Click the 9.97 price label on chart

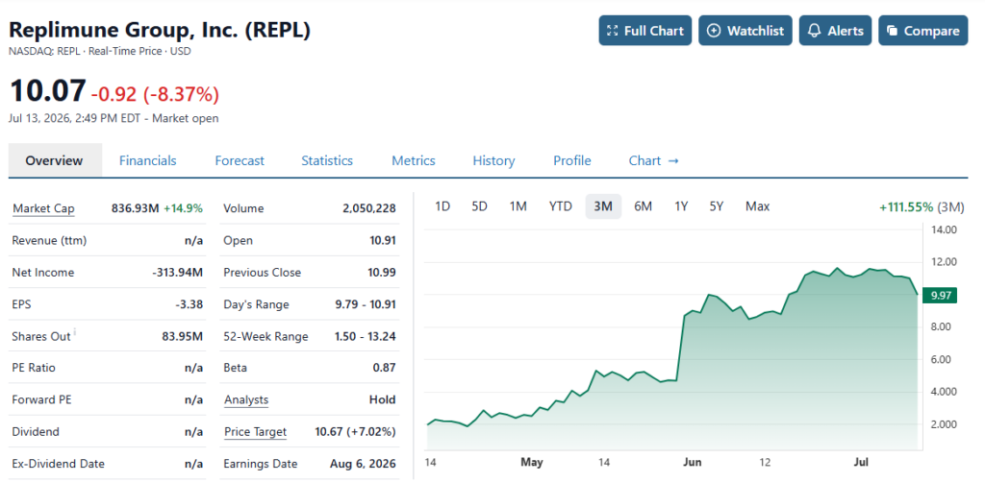[x=940, y=296]
